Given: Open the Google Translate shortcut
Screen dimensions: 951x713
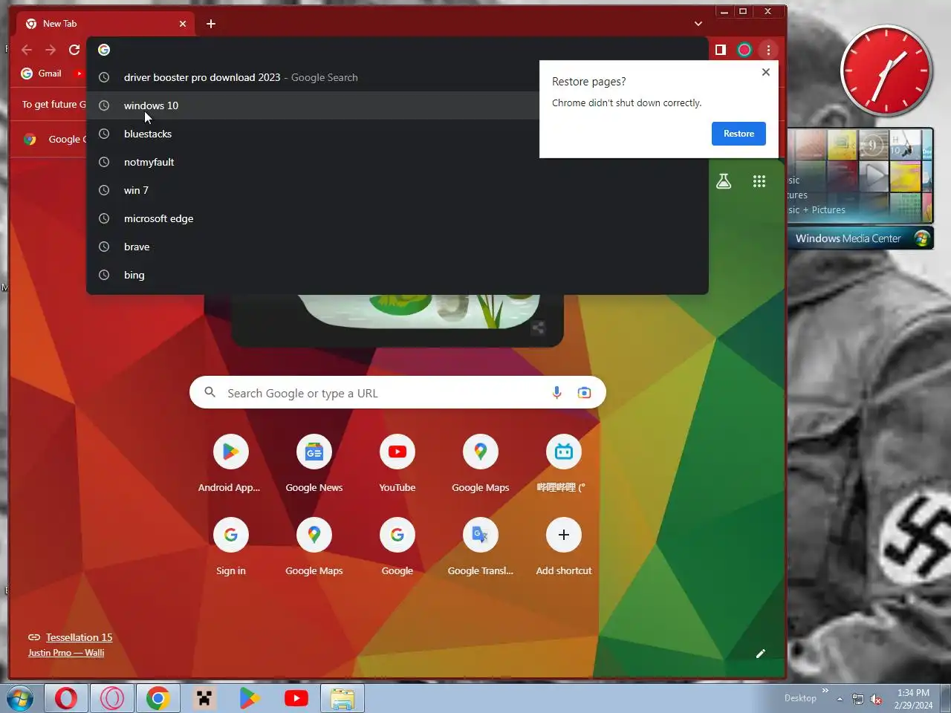Looking at the screenshot, I should click(480, 547).
